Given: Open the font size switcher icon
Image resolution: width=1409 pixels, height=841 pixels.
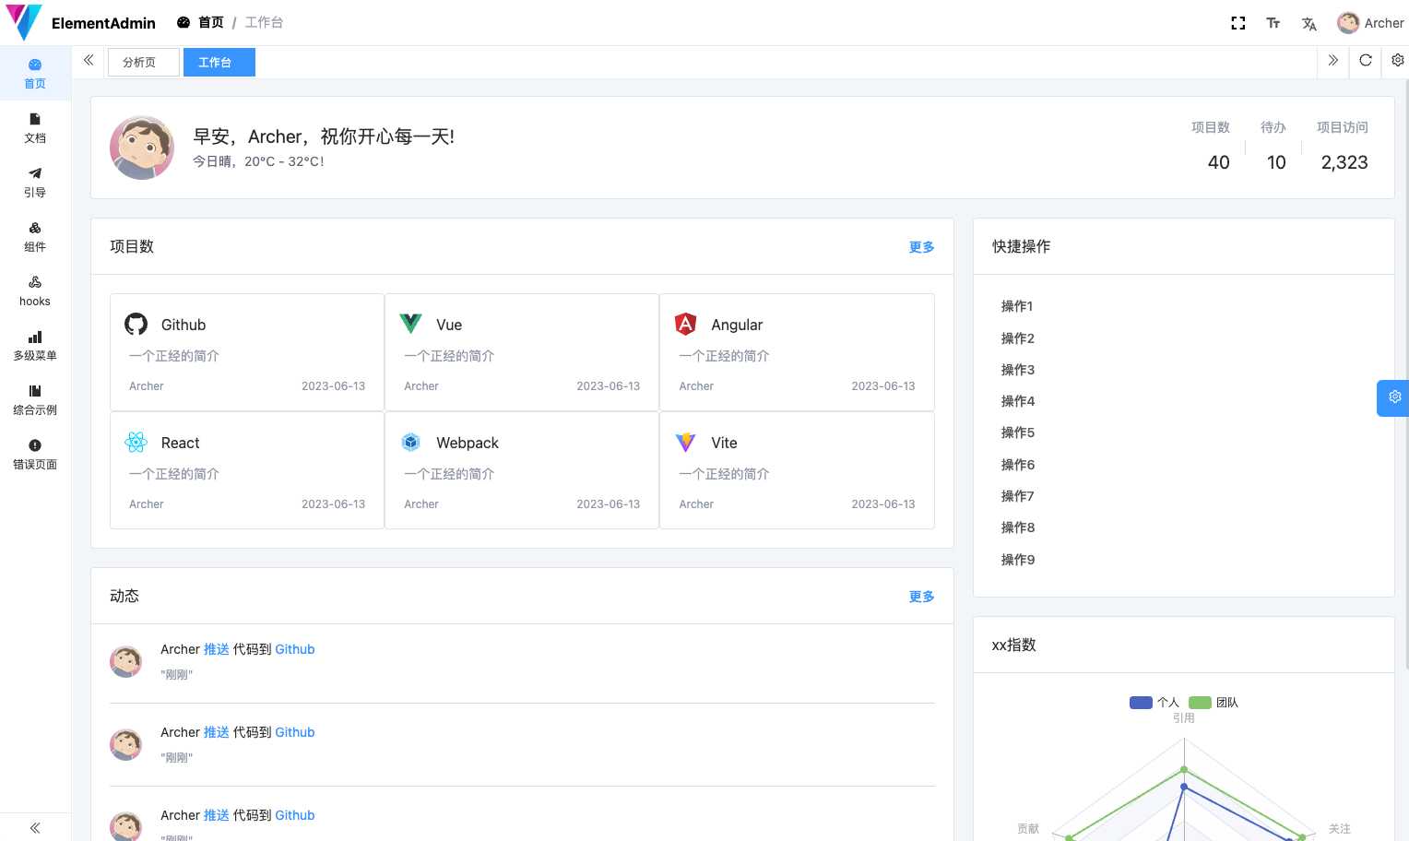Looking at the screenshot, I should [1273, 23].
